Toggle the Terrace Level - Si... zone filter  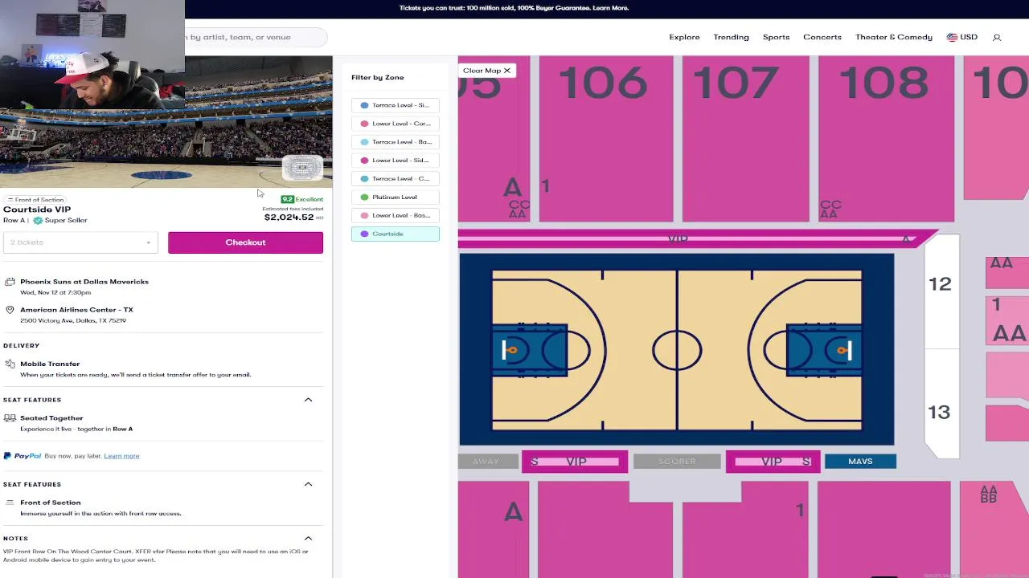pyautogui.click(x=396, y=105)
